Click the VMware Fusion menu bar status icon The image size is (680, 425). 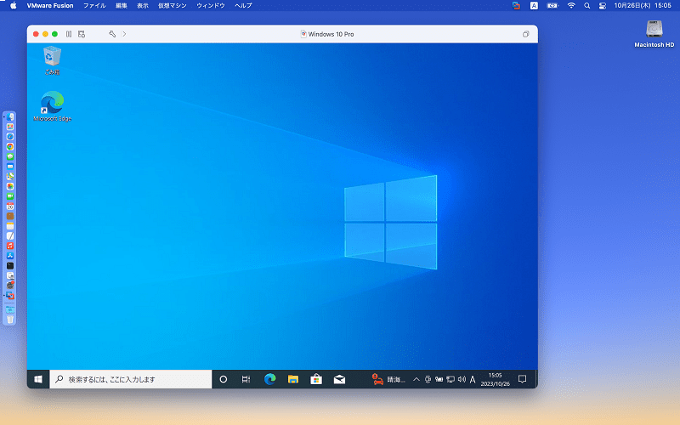[516, 6]
